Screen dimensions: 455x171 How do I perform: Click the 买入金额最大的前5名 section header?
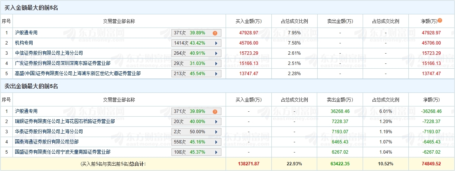click(31, 8)
